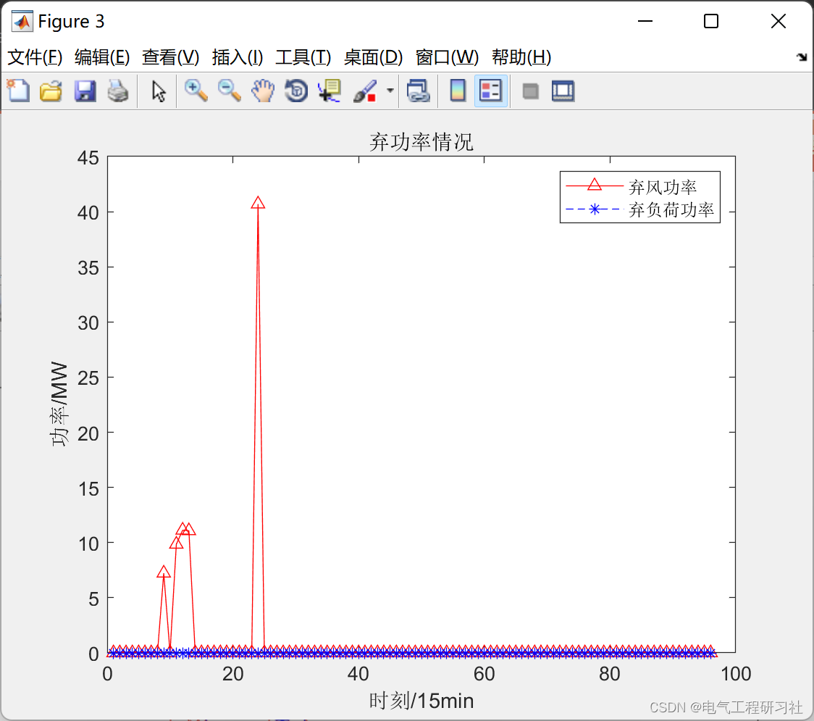Click the legend entry 弃负荷功率

[671, 210]
